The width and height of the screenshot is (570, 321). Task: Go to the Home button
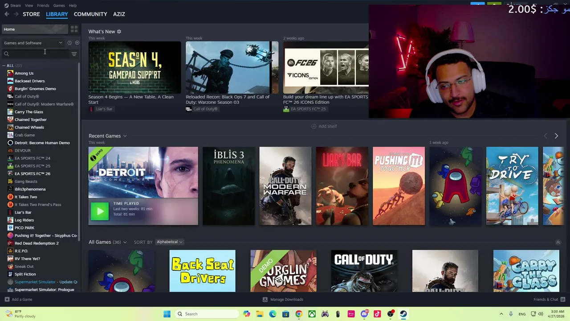[35, 29]
